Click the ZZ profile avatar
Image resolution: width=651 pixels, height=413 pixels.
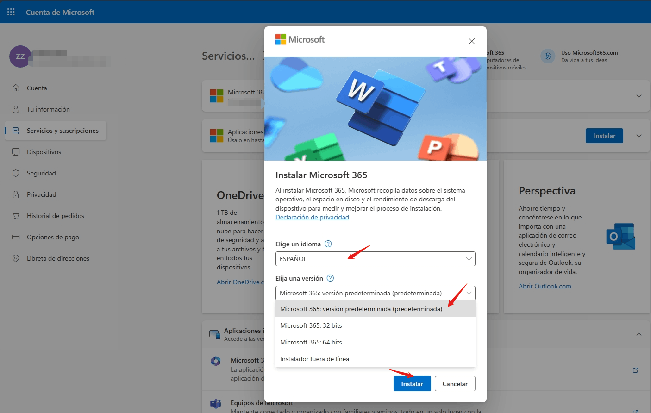click(x=20, y=56)
